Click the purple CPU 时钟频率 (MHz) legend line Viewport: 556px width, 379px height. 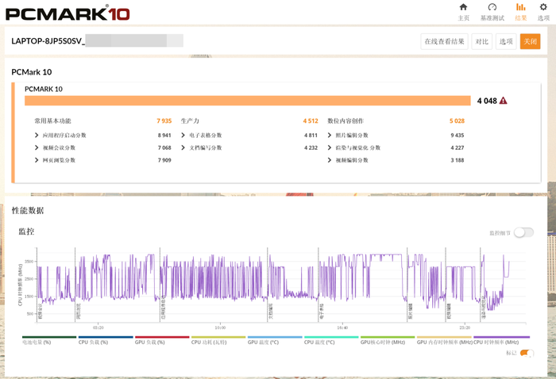pos(501,337)
